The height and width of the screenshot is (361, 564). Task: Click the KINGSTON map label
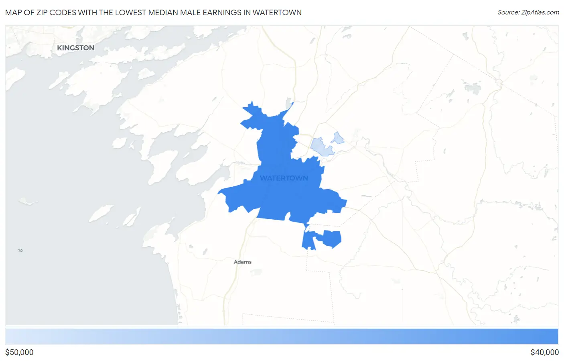[x=75, y=48]
